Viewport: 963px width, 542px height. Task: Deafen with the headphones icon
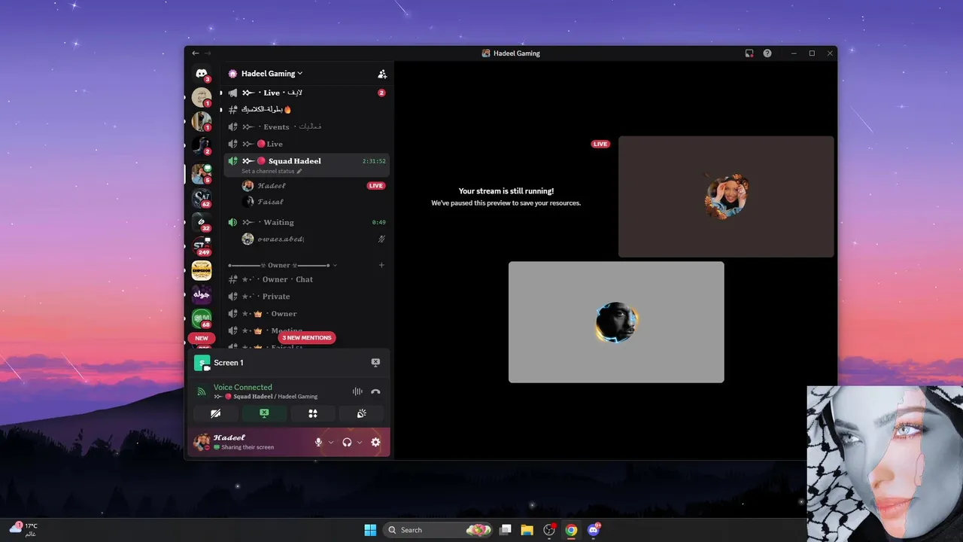coord(347,443)
